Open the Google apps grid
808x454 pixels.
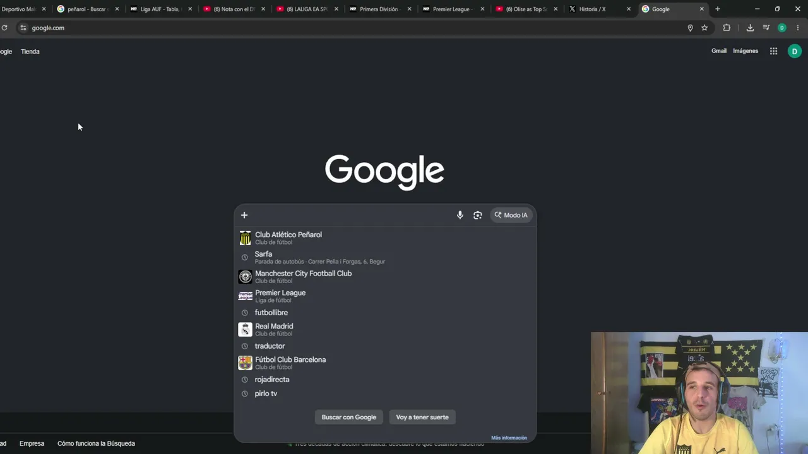(x=773, y=51)
